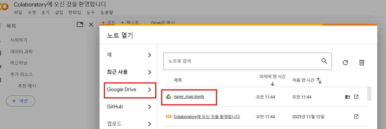This screenshot has height=129, width=386.
Task: Click the 처음 연 시간 column header
Action: [x=303, y=80]
